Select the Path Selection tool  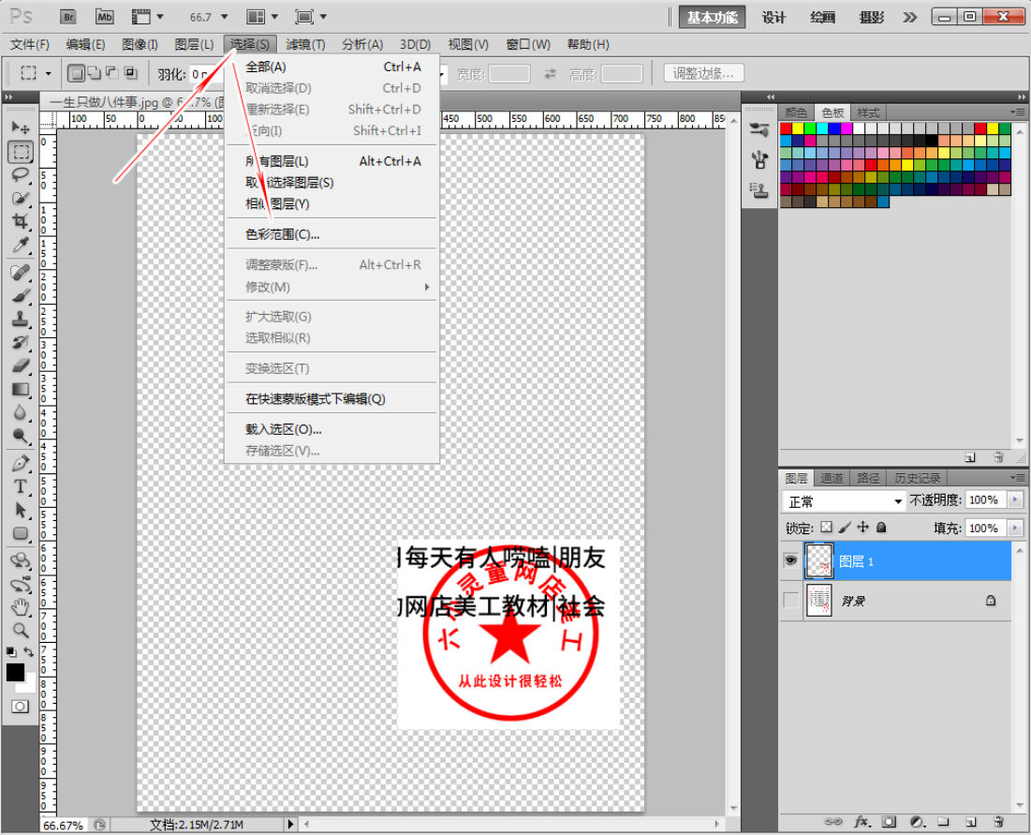pos(21,510)
